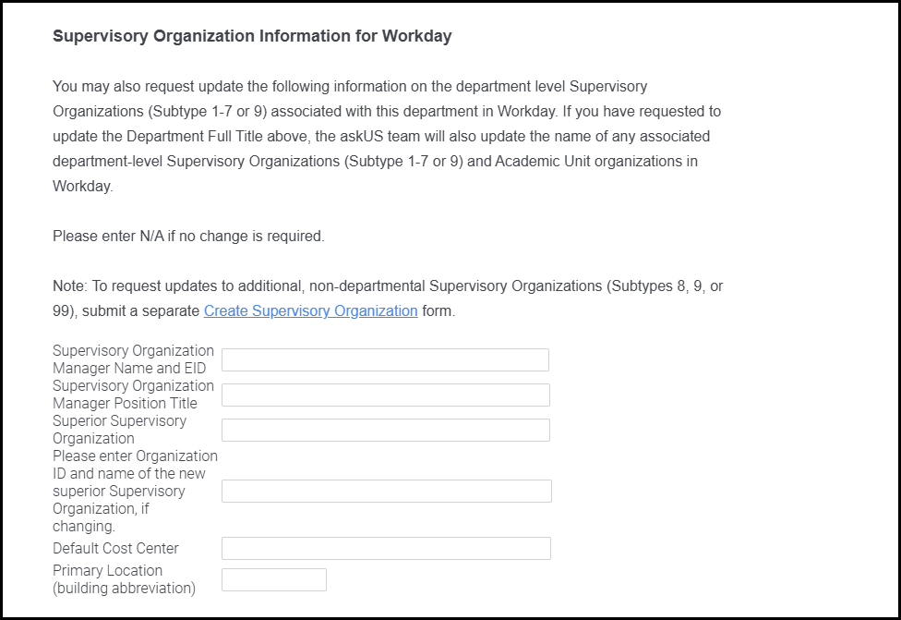Select the Superior Supervisory Organization input box
901x620 pixels.
click(385, 431)
